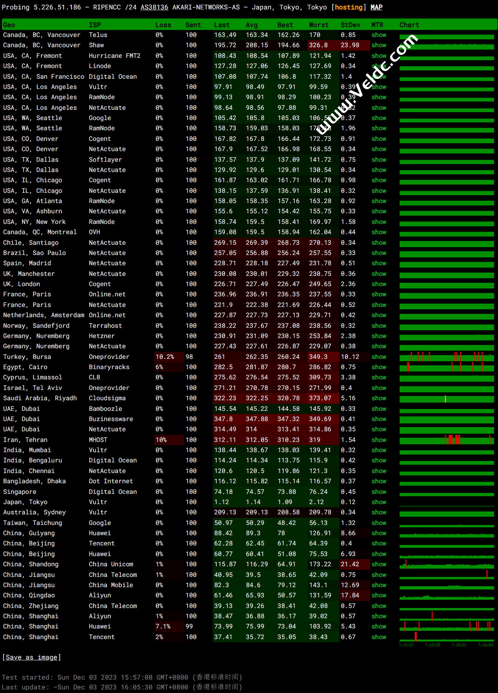Show MTR for Chicago Cogent row
This screenshot has width=498, height=693.
click(379, 180)
